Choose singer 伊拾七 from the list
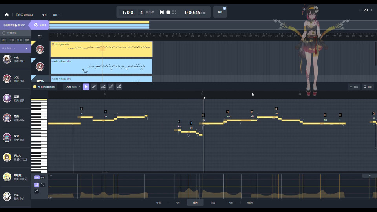This screenshot has height=212, width=377. 16,157
